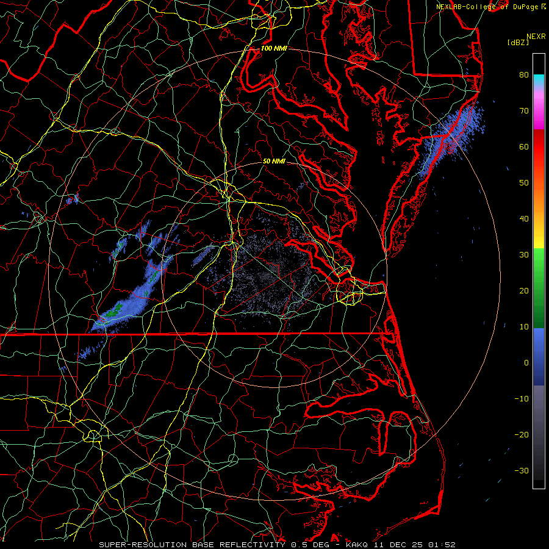Click the 60 dBZ scale value
Screen dimensions: 549x549
[x=524, y=146]
